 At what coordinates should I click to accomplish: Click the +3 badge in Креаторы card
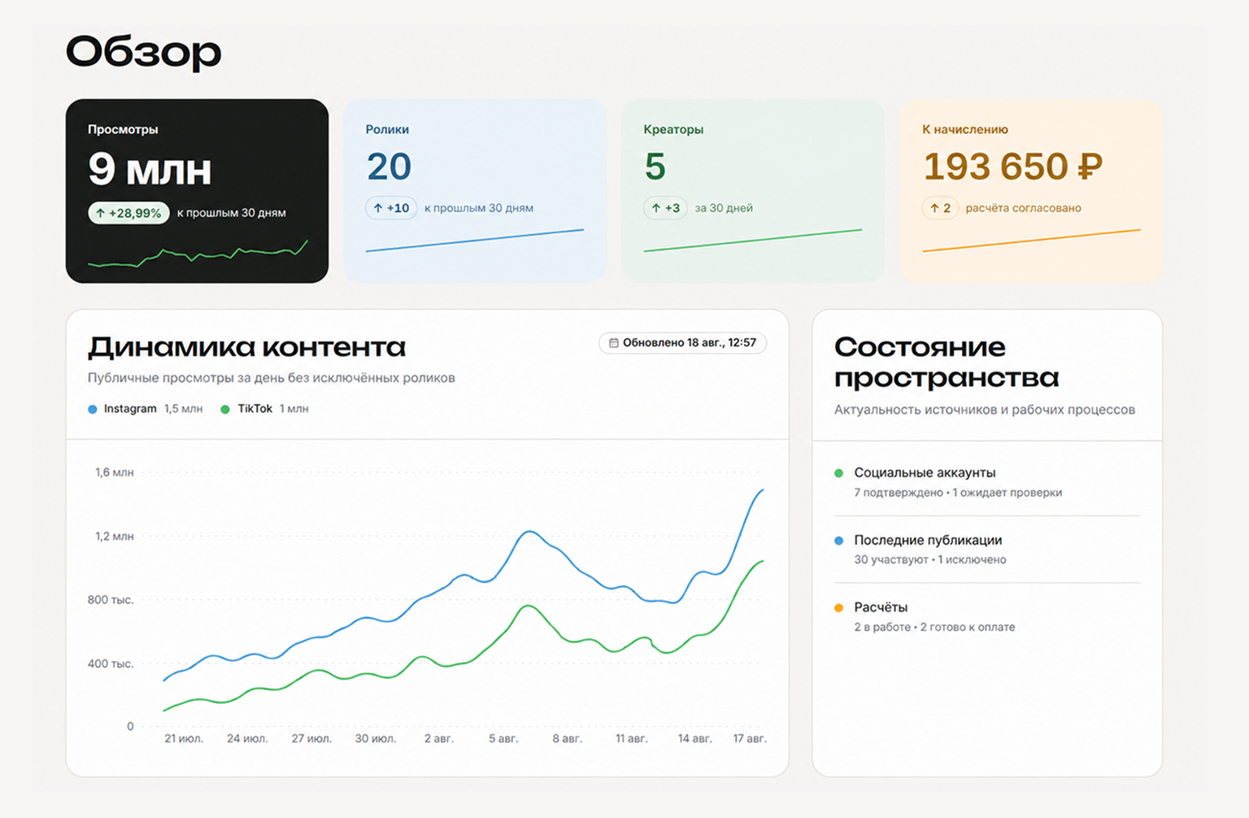(666, 208)
